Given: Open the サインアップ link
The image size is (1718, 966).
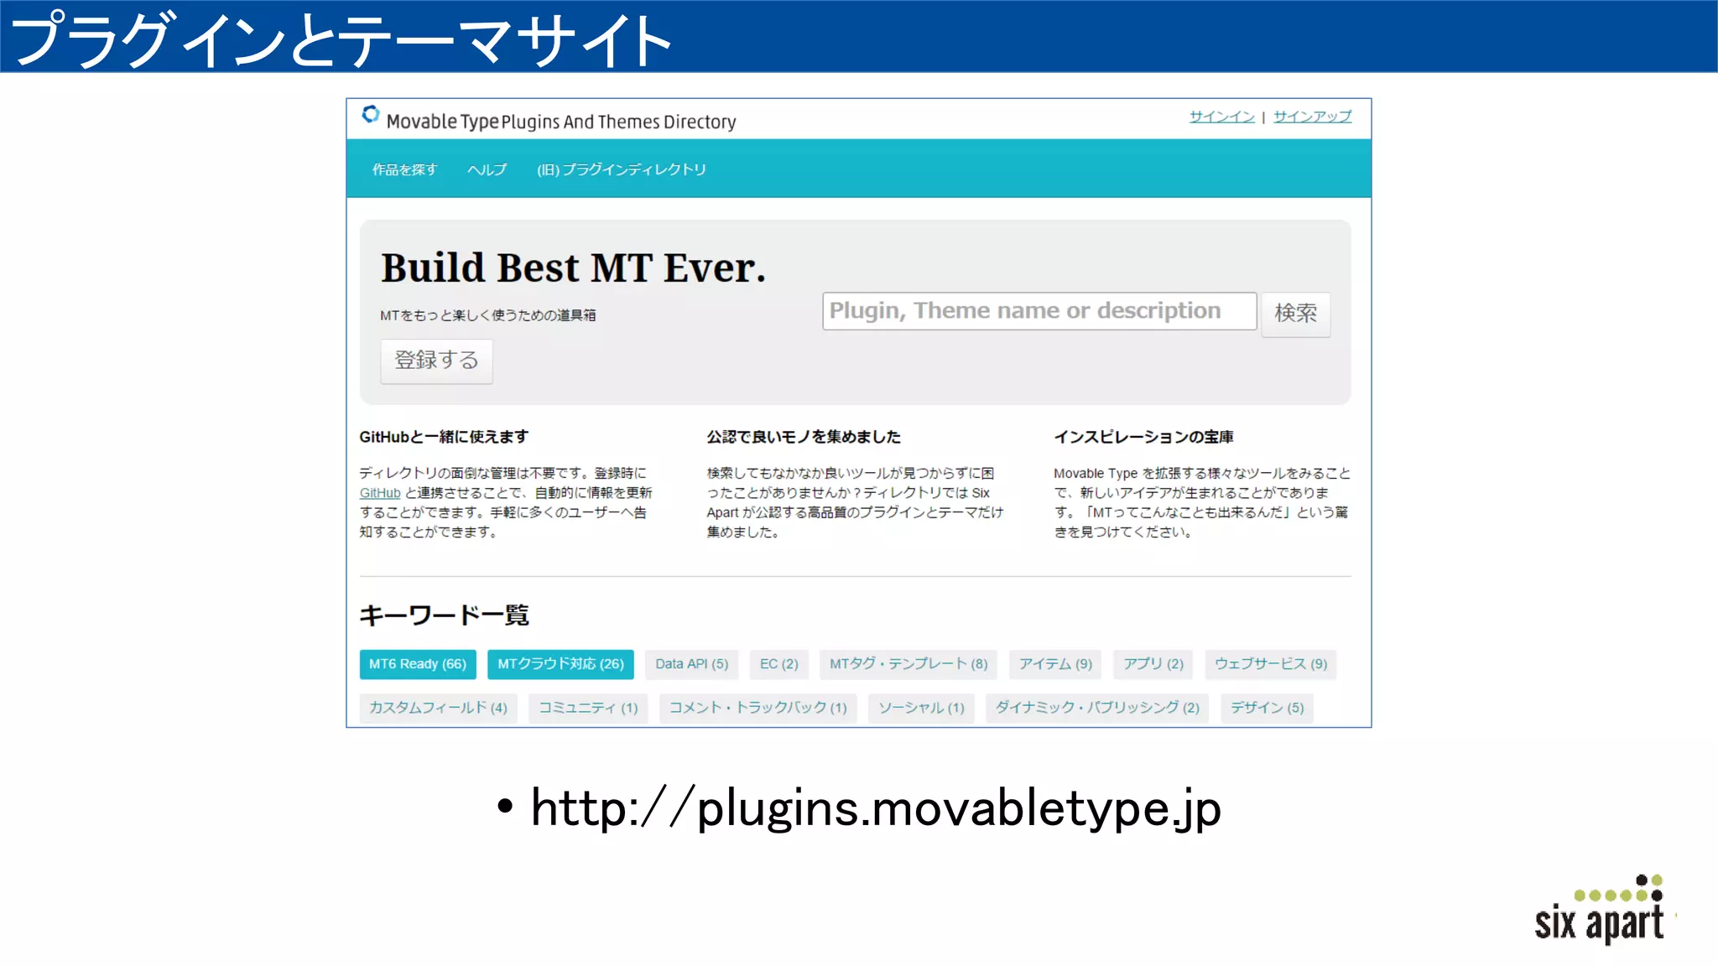Looking at the screenshot, I should [1312, 117].
